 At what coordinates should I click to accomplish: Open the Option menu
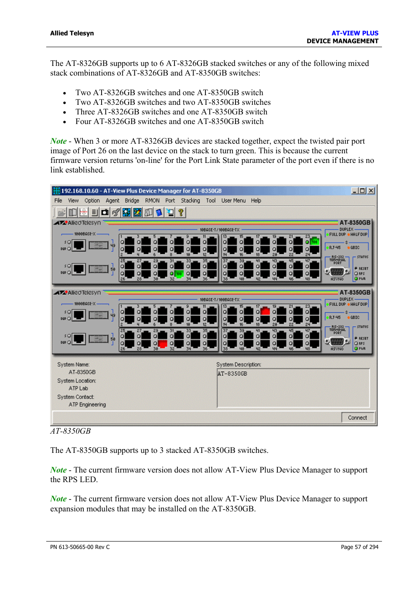[x=92, y=201]
